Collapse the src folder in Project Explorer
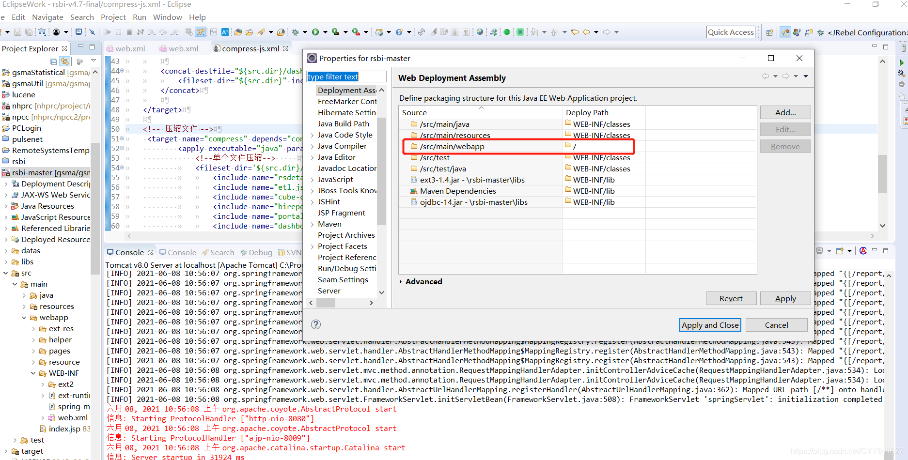Image resolution: width=908 pixels, height=460 pixels. [x=5, y=273]
